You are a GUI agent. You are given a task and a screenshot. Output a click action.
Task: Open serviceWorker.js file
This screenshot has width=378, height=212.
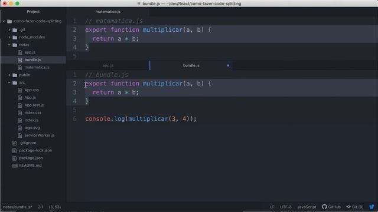40,135
